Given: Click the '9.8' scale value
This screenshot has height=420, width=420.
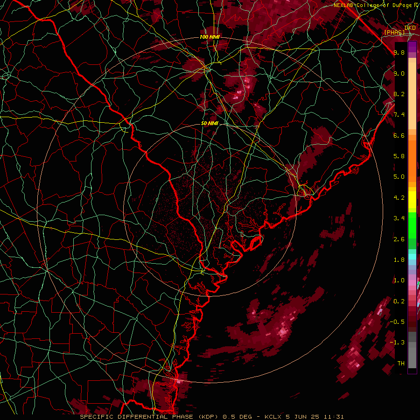Looking at the screenshot, I should pos(399,52).
